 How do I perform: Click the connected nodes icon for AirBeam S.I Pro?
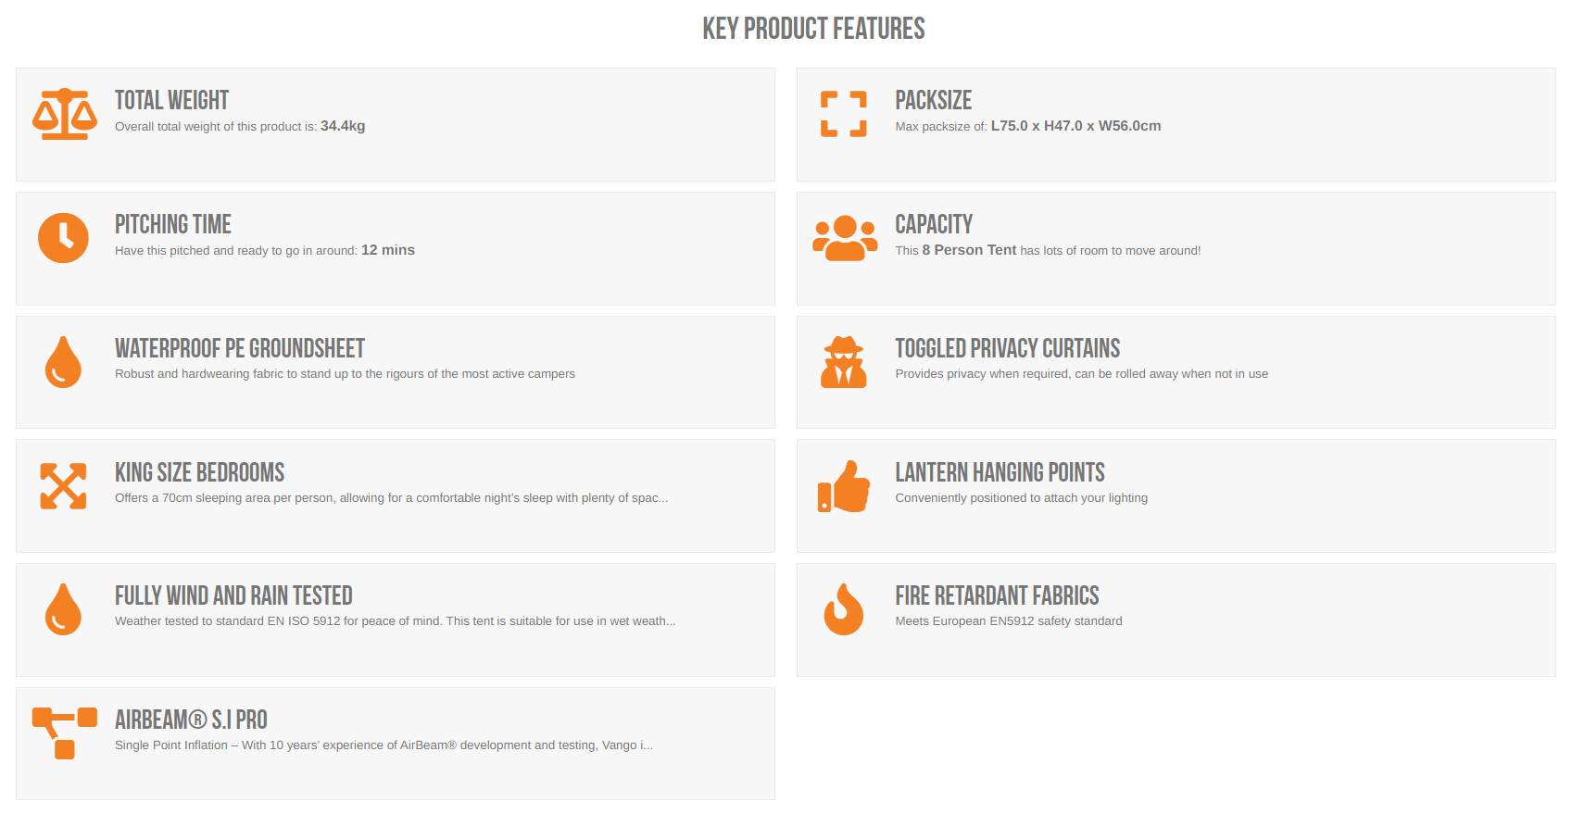[64, 733]
